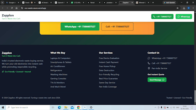The height and width of the screenshot is (110, 196).
Task: Open the Chrome profile avatar
Action: [x=189, y=8]
